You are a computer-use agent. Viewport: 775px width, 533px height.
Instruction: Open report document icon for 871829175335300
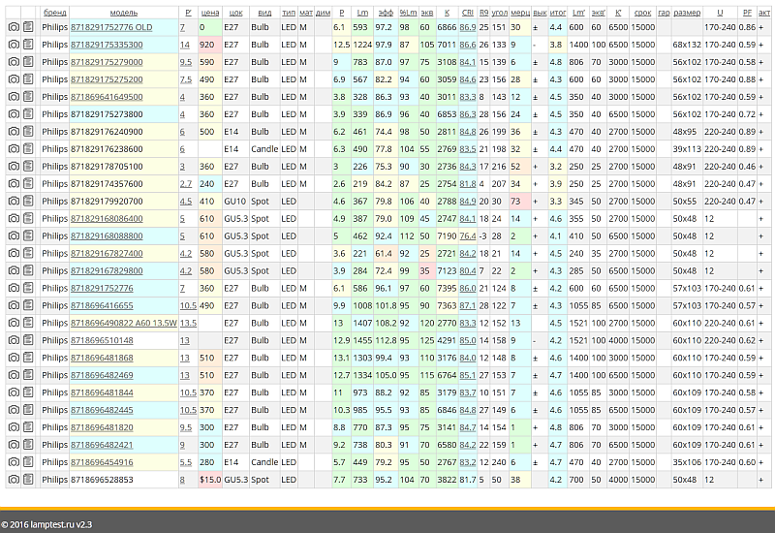(x=28, y=45)
